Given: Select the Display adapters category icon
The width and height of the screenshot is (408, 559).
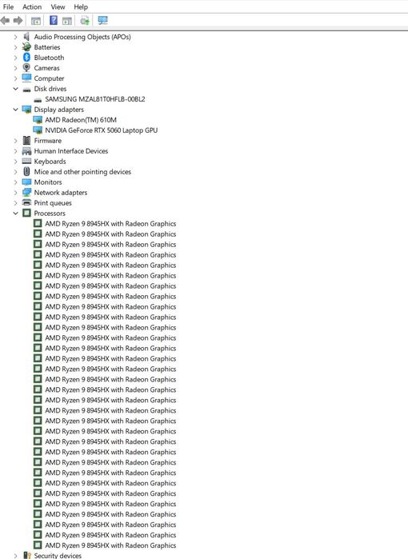Looking at the screenshot, I should [26, 110].
